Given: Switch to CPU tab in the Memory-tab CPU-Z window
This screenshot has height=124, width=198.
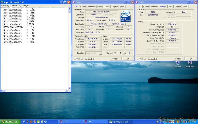Looking at the screenshot, I should click(139, 7).
